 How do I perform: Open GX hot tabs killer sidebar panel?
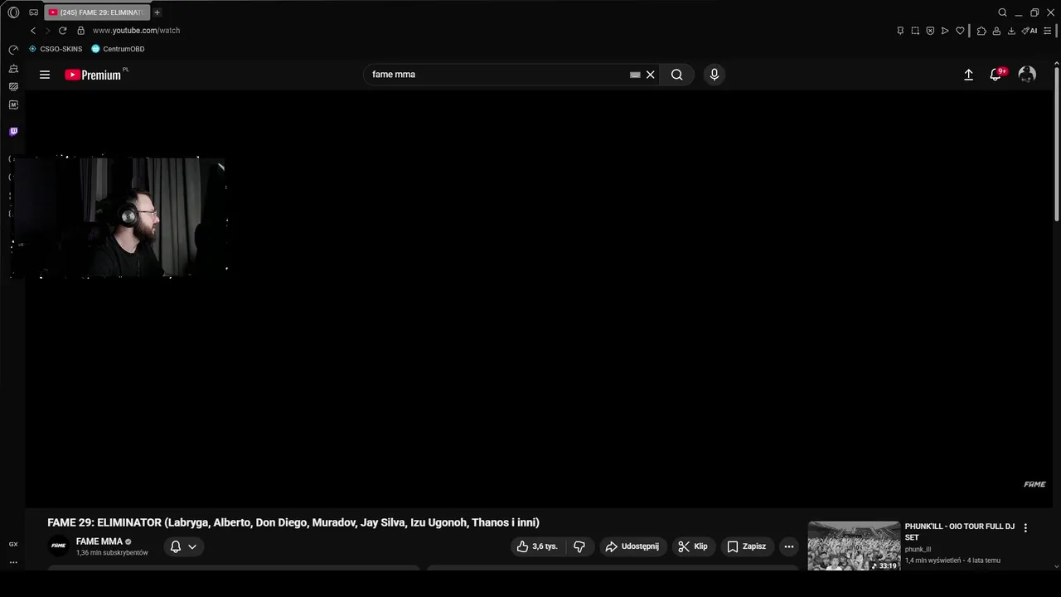[13, 86]
